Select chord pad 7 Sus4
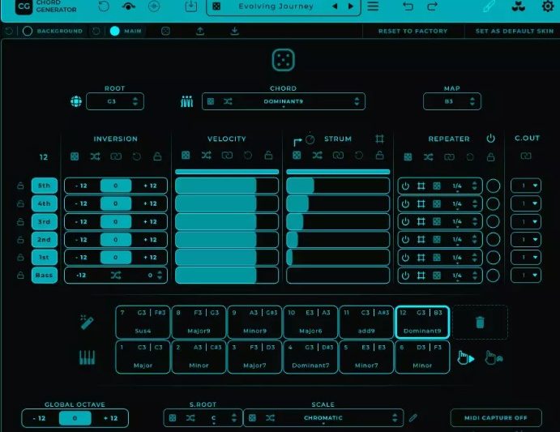The image size is (560, 432). 143,322
